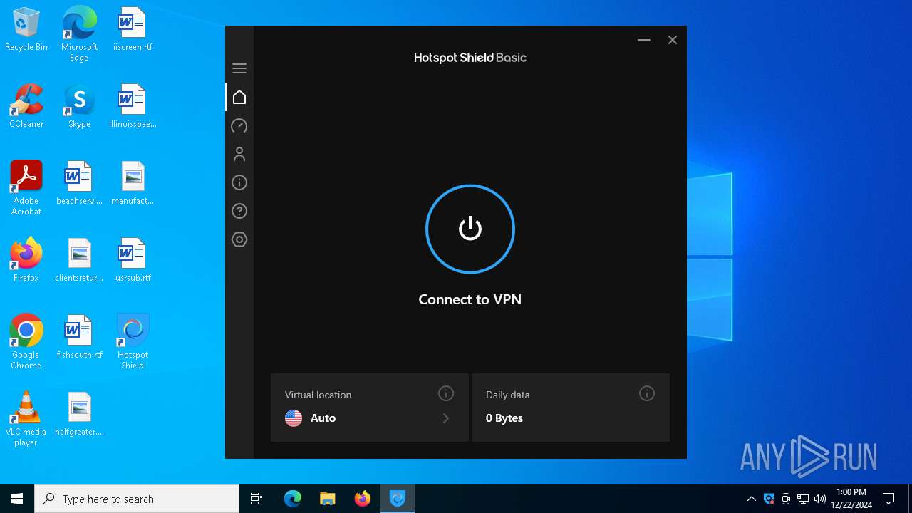912x513 pixels.
Task: Select the VLC media player shortcut
Action: coord(26,419)
